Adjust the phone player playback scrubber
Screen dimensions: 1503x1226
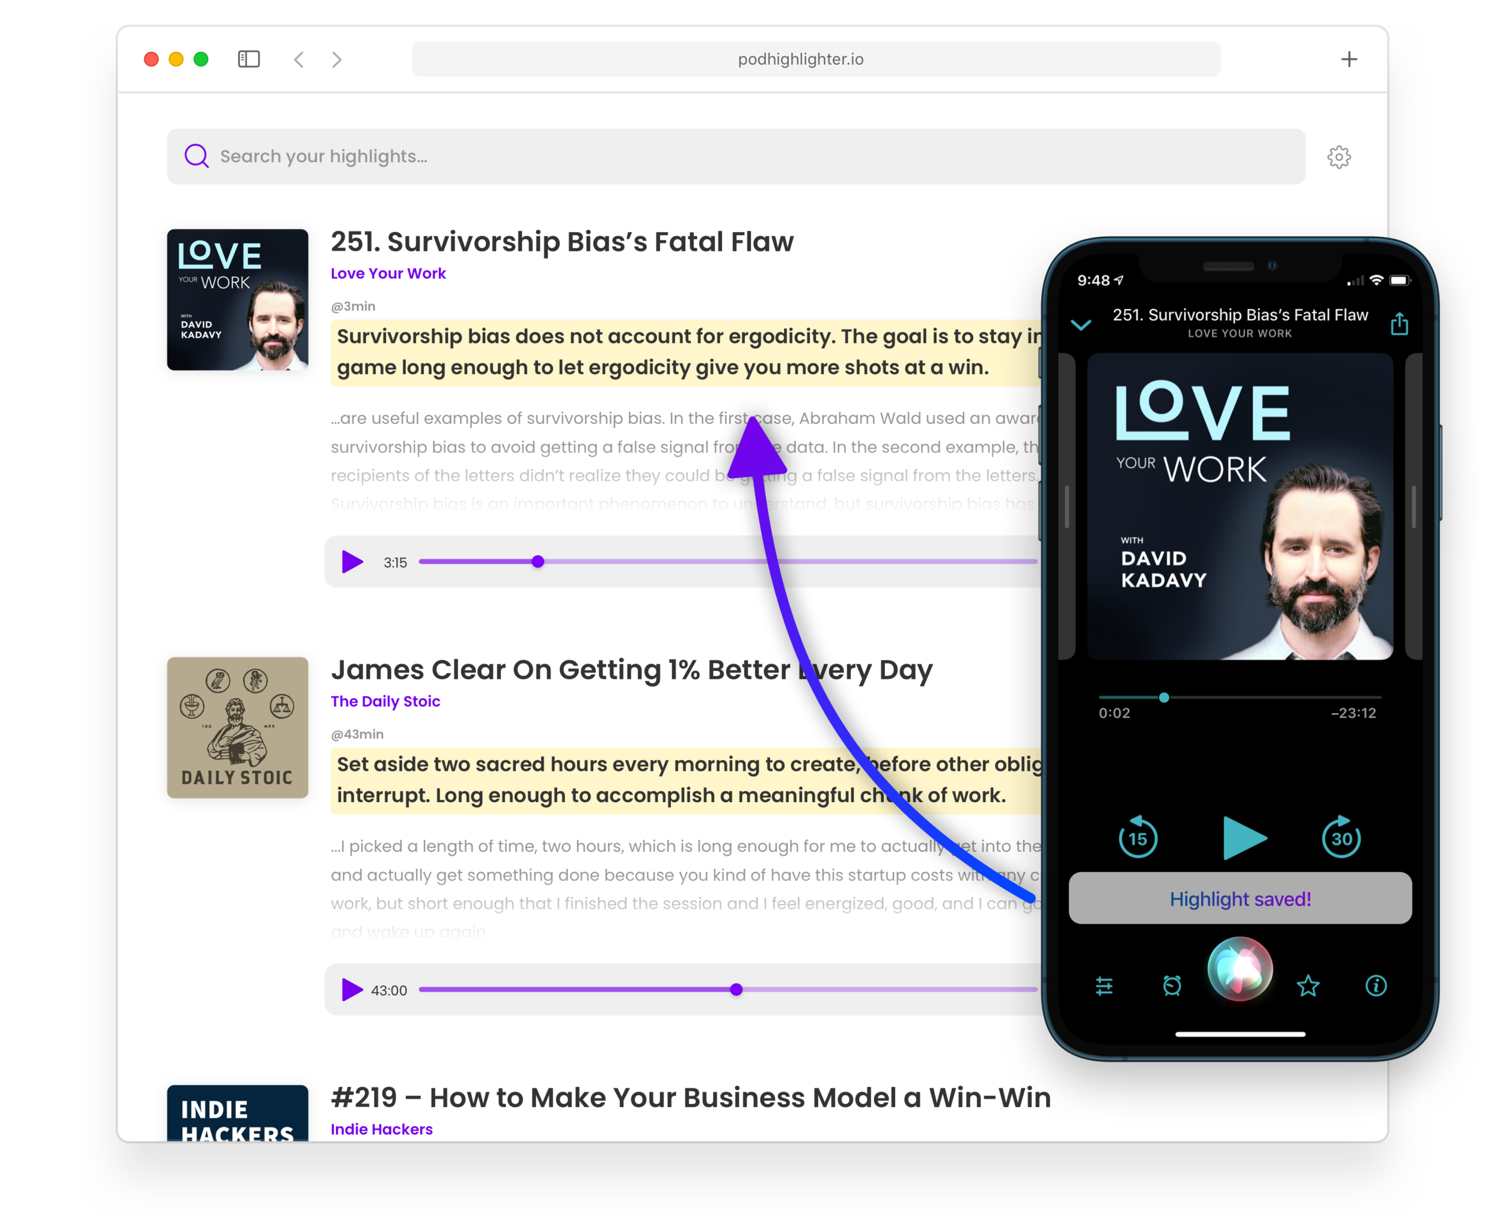[x=1240, y=697]
